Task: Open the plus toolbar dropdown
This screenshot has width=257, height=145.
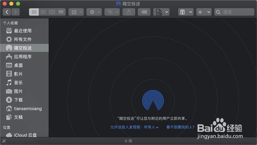Action: point(204,12)
